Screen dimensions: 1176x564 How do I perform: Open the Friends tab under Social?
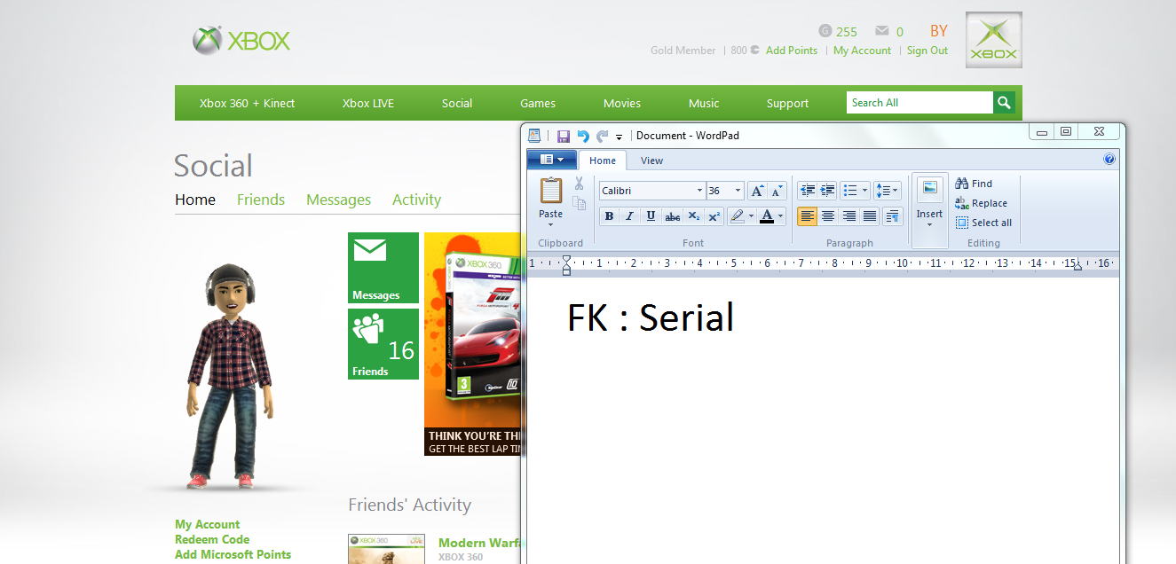coord(261,200)
